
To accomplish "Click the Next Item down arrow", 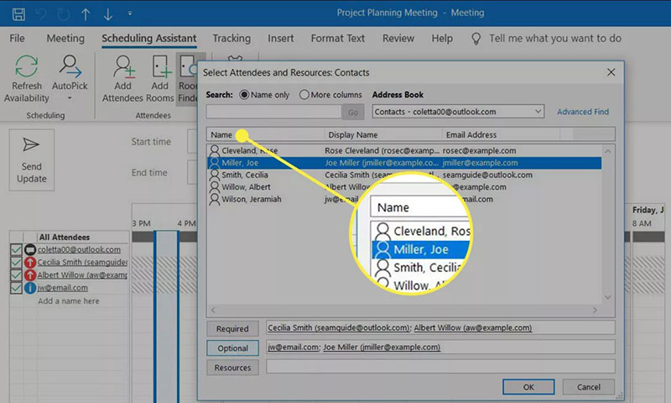I will [x=108, y=14].
